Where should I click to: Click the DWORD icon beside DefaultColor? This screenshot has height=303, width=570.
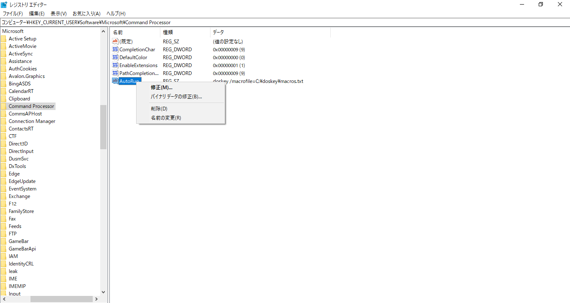point(116,57)
